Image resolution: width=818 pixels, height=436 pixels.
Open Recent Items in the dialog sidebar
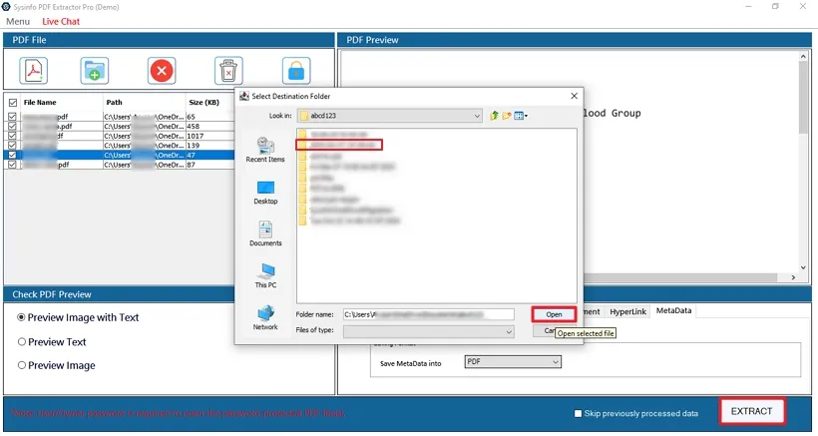click(x=265, y=150)
